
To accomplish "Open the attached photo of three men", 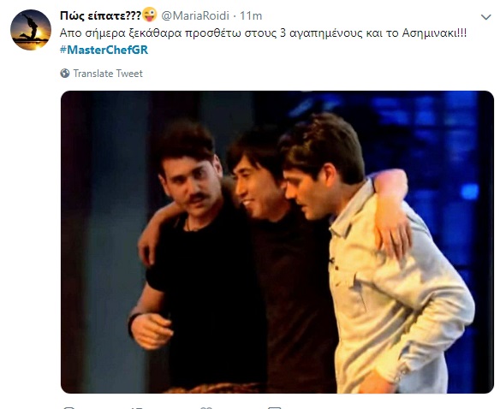I will [277, 242].
